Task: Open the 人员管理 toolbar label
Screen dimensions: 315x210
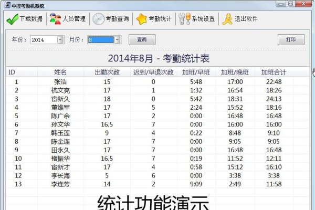Action: pos(74,19)
